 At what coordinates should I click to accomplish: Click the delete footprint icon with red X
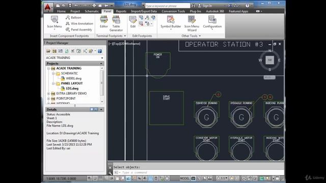point(141,24)
